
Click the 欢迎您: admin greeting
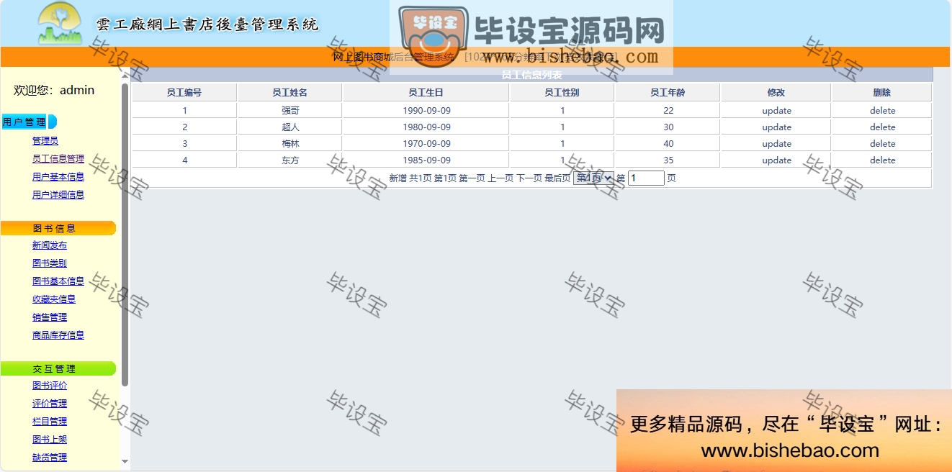pos(54,90)
